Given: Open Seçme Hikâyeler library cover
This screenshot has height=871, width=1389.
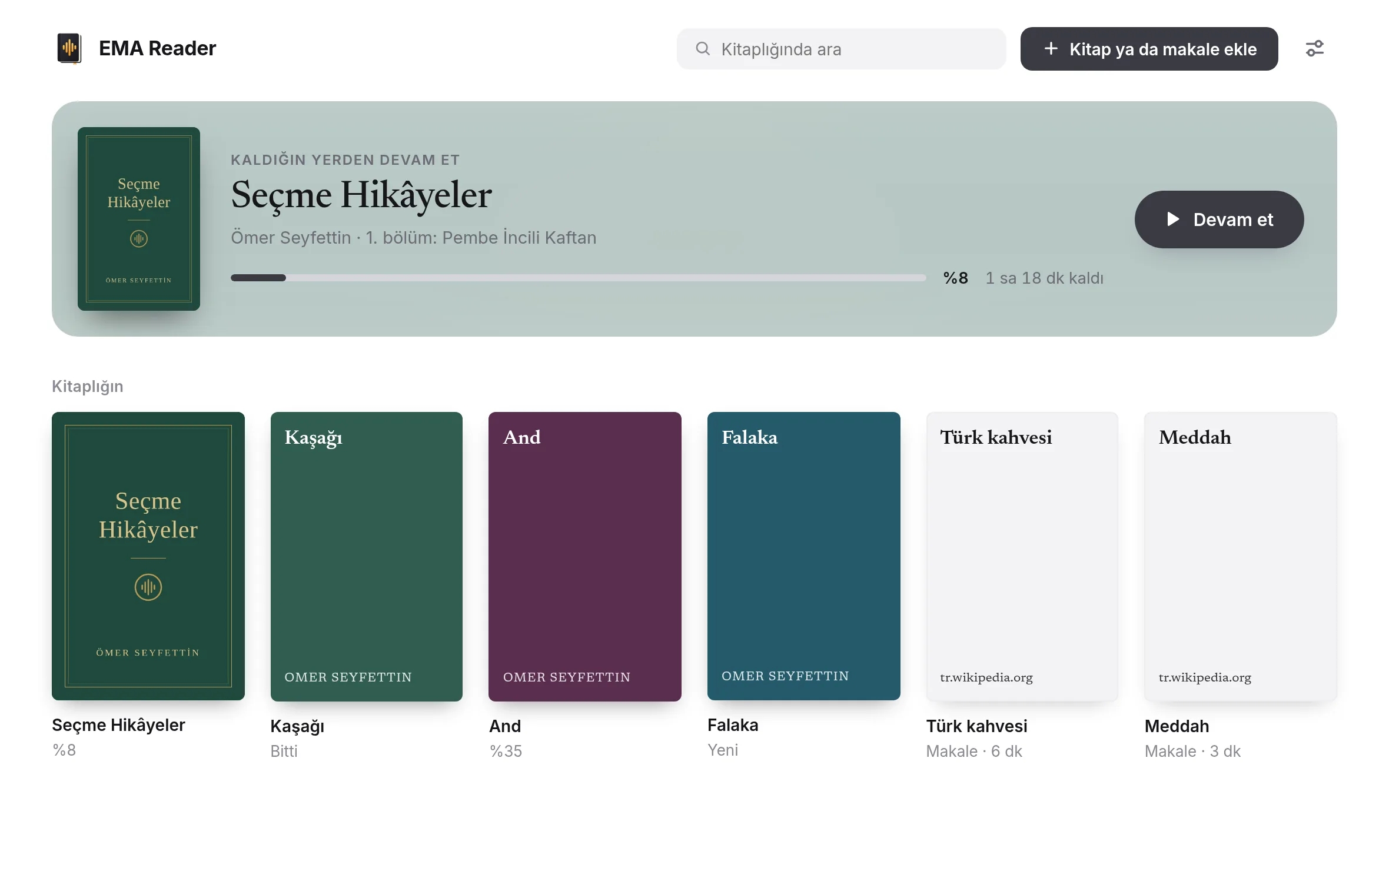Looking at the screenshot, I should coord(148,556).
